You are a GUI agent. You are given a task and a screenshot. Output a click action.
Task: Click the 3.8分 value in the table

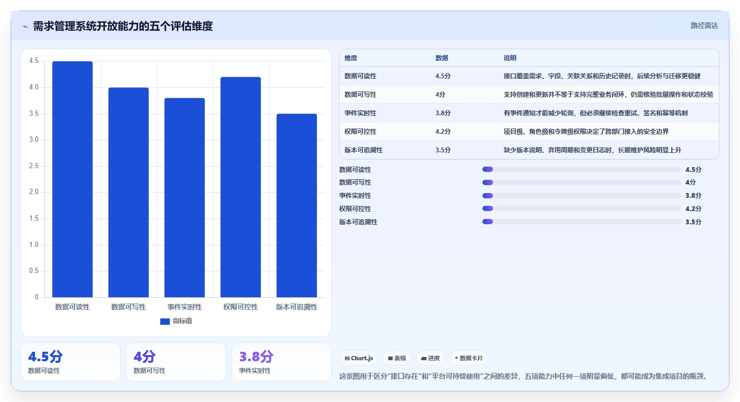pyautogui.click(x=443, y=113)
